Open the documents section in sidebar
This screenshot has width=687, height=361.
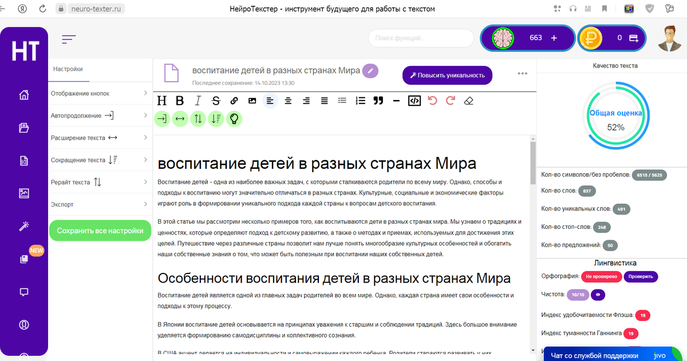pos(24,160)
